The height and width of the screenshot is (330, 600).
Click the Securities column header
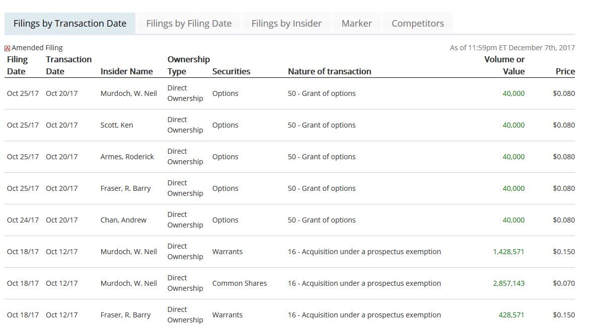coord(231,71)
